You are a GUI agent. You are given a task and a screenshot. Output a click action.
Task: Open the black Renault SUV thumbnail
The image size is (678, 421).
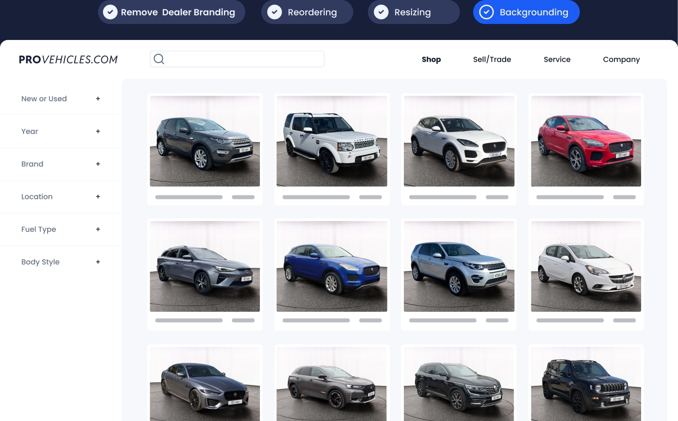(x=459, y=384)
